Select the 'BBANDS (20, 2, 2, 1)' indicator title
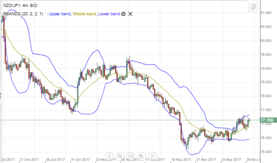 [x=23, y=14]
